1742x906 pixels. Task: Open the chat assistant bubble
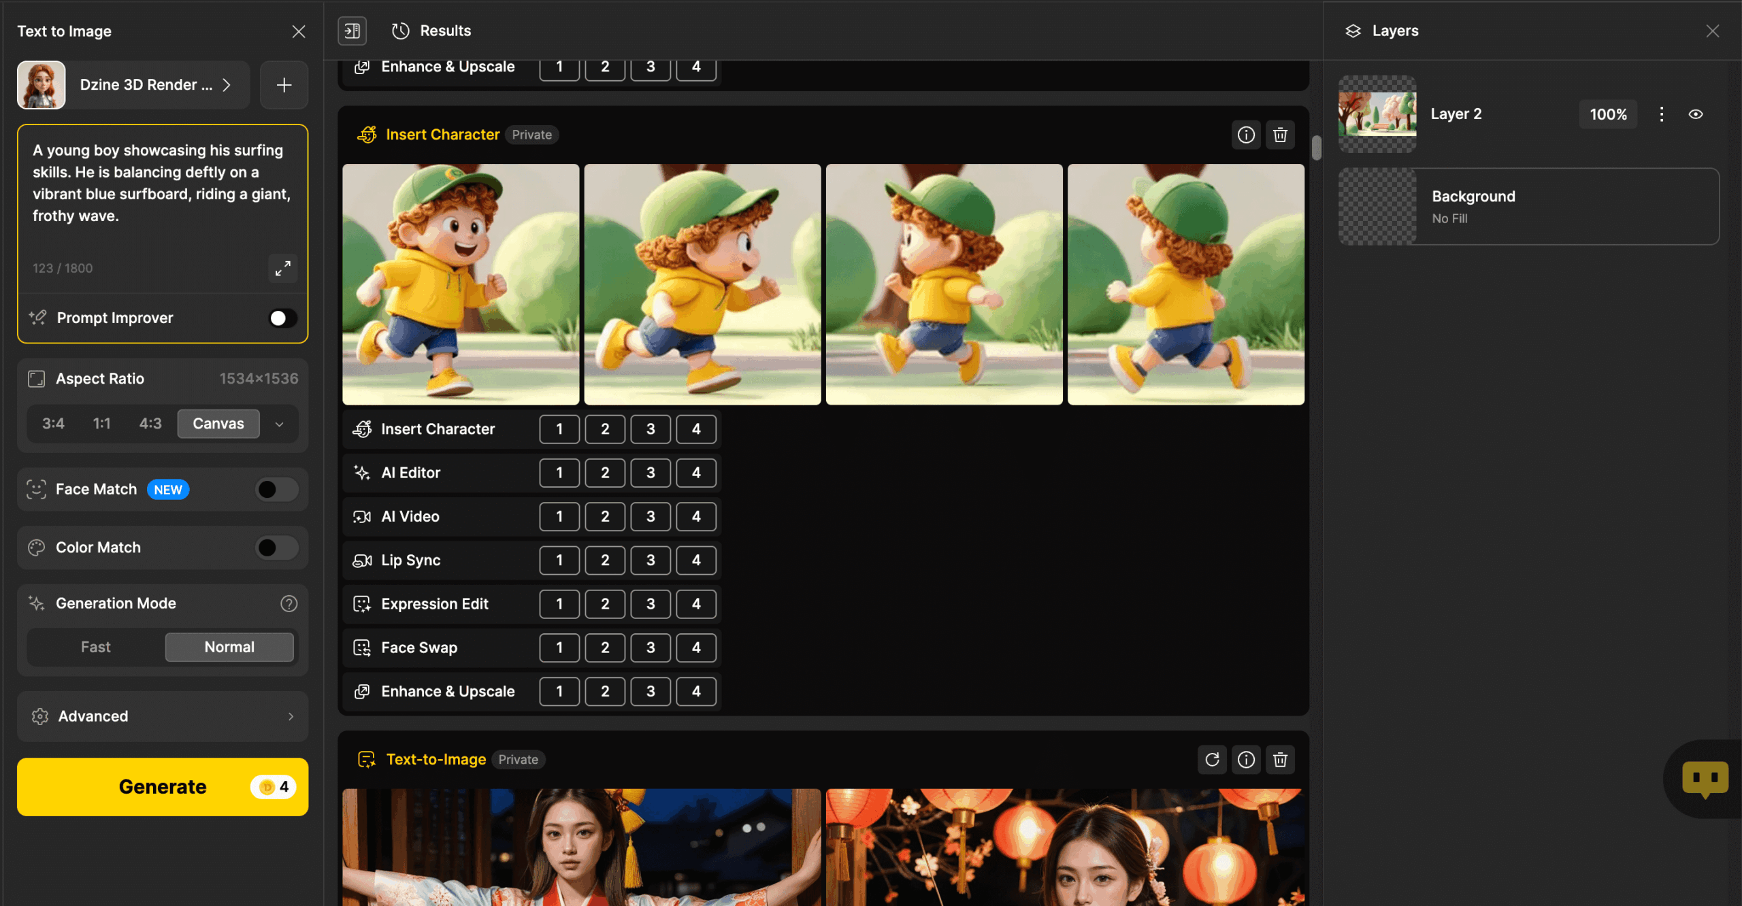point(1705,778)
